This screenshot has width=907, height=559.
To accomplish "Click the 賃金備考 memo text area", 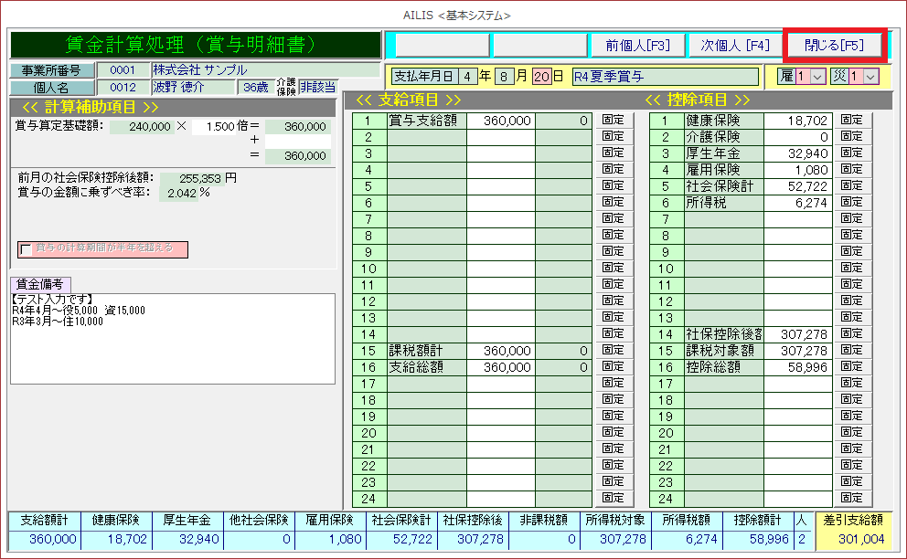I will click(x=172, y=338).
